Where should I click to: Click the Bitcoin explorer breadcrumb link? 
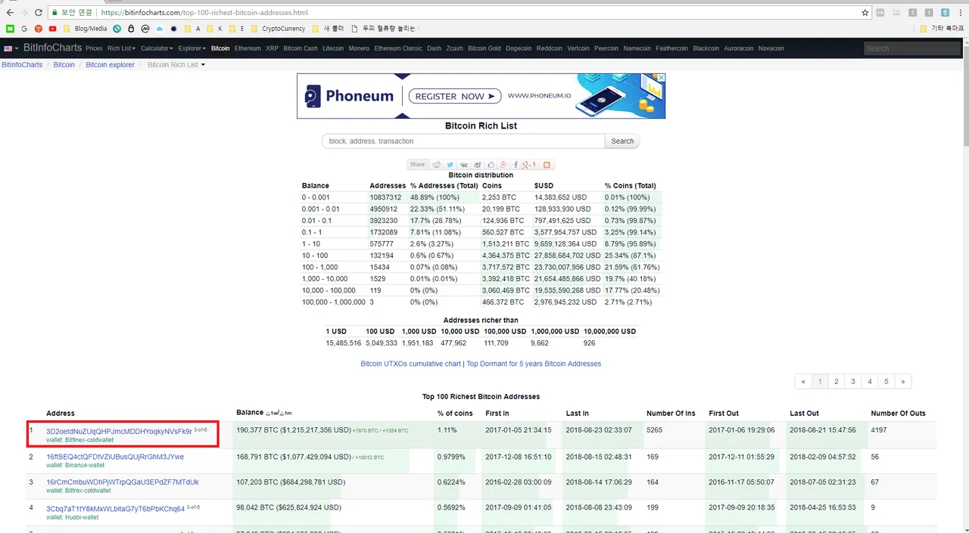pos(110,65)
